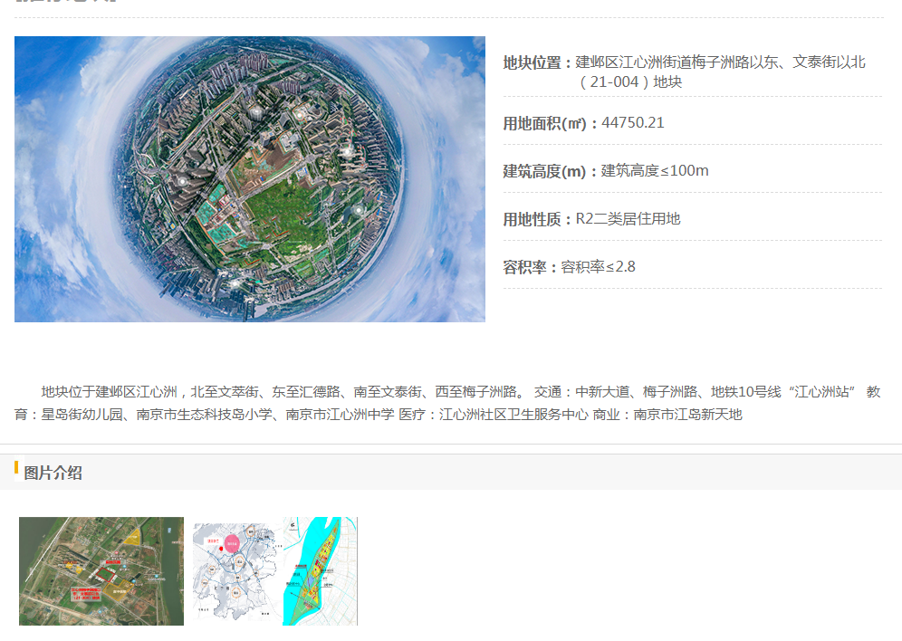This screenshot has height=641, width=902.
Task: Click the （21-004）地块 text
Action: tap(630, 81)
